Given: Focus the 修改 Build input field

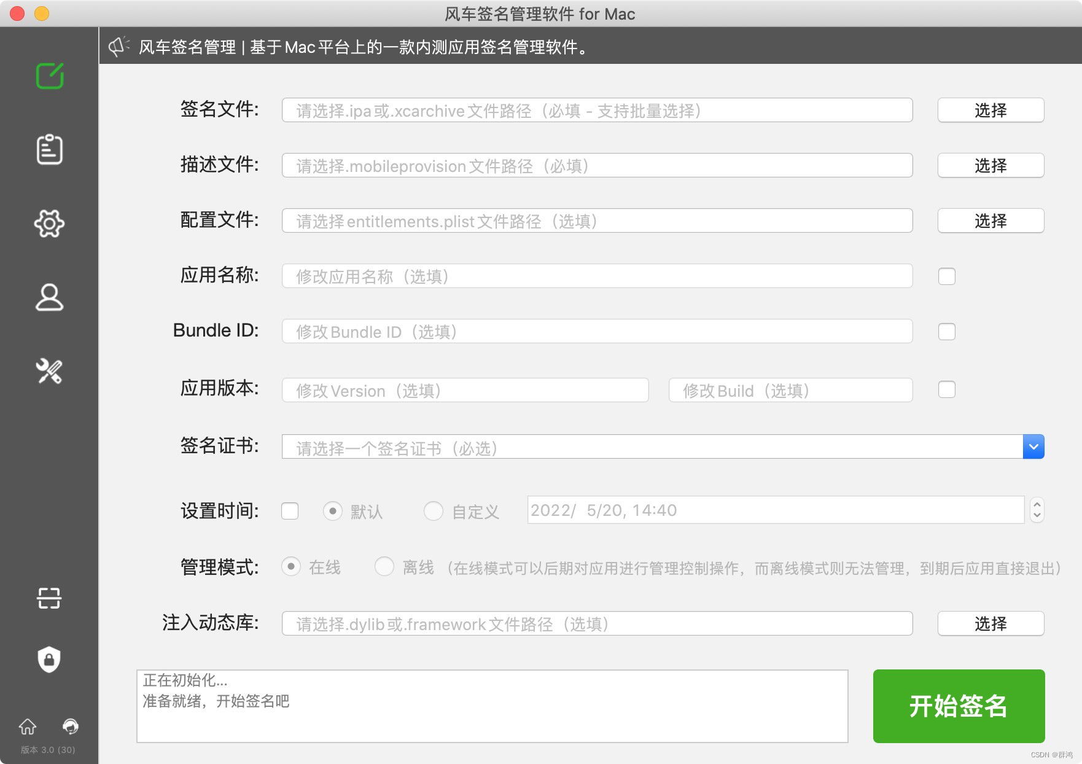Looking at the screenshot, I should point(790,391).
